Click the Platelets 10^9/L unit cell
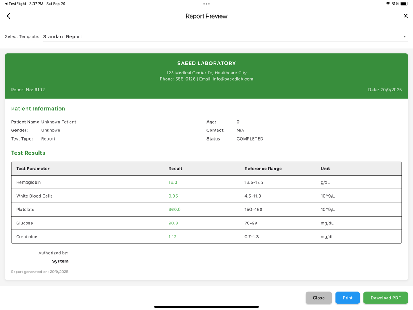Screen dimensions: 413x310 [328, 210]
